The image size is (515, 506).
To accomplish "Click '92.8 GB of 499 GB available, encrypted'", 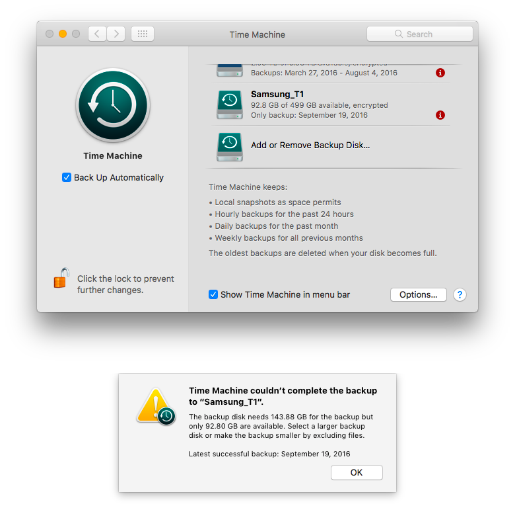I will click(320, 105).
